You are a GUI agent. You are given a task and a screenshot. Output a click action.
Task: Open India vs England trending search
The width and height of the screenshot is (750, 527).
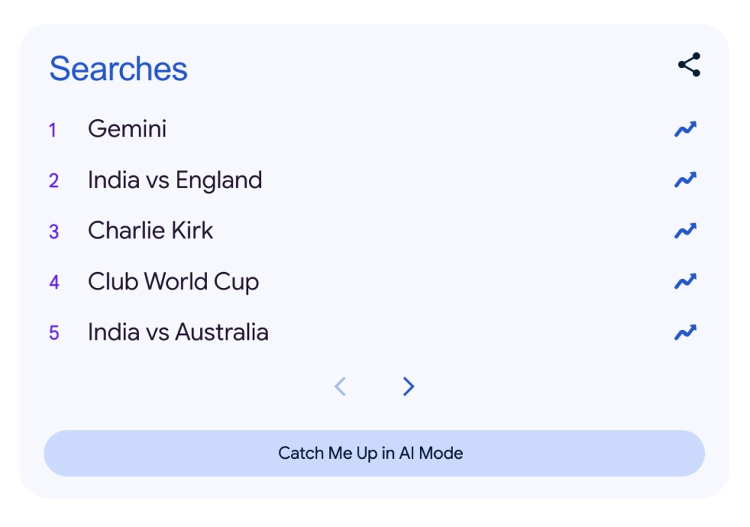[x=175, y=180]
